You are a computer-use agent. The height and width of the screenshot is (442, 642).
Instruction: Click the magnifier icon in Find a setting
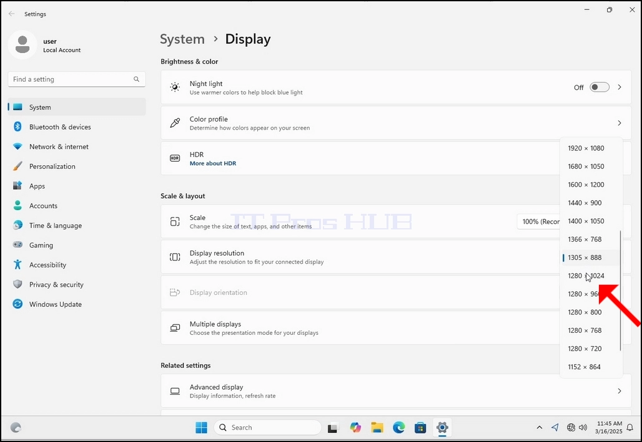point(136,79)
